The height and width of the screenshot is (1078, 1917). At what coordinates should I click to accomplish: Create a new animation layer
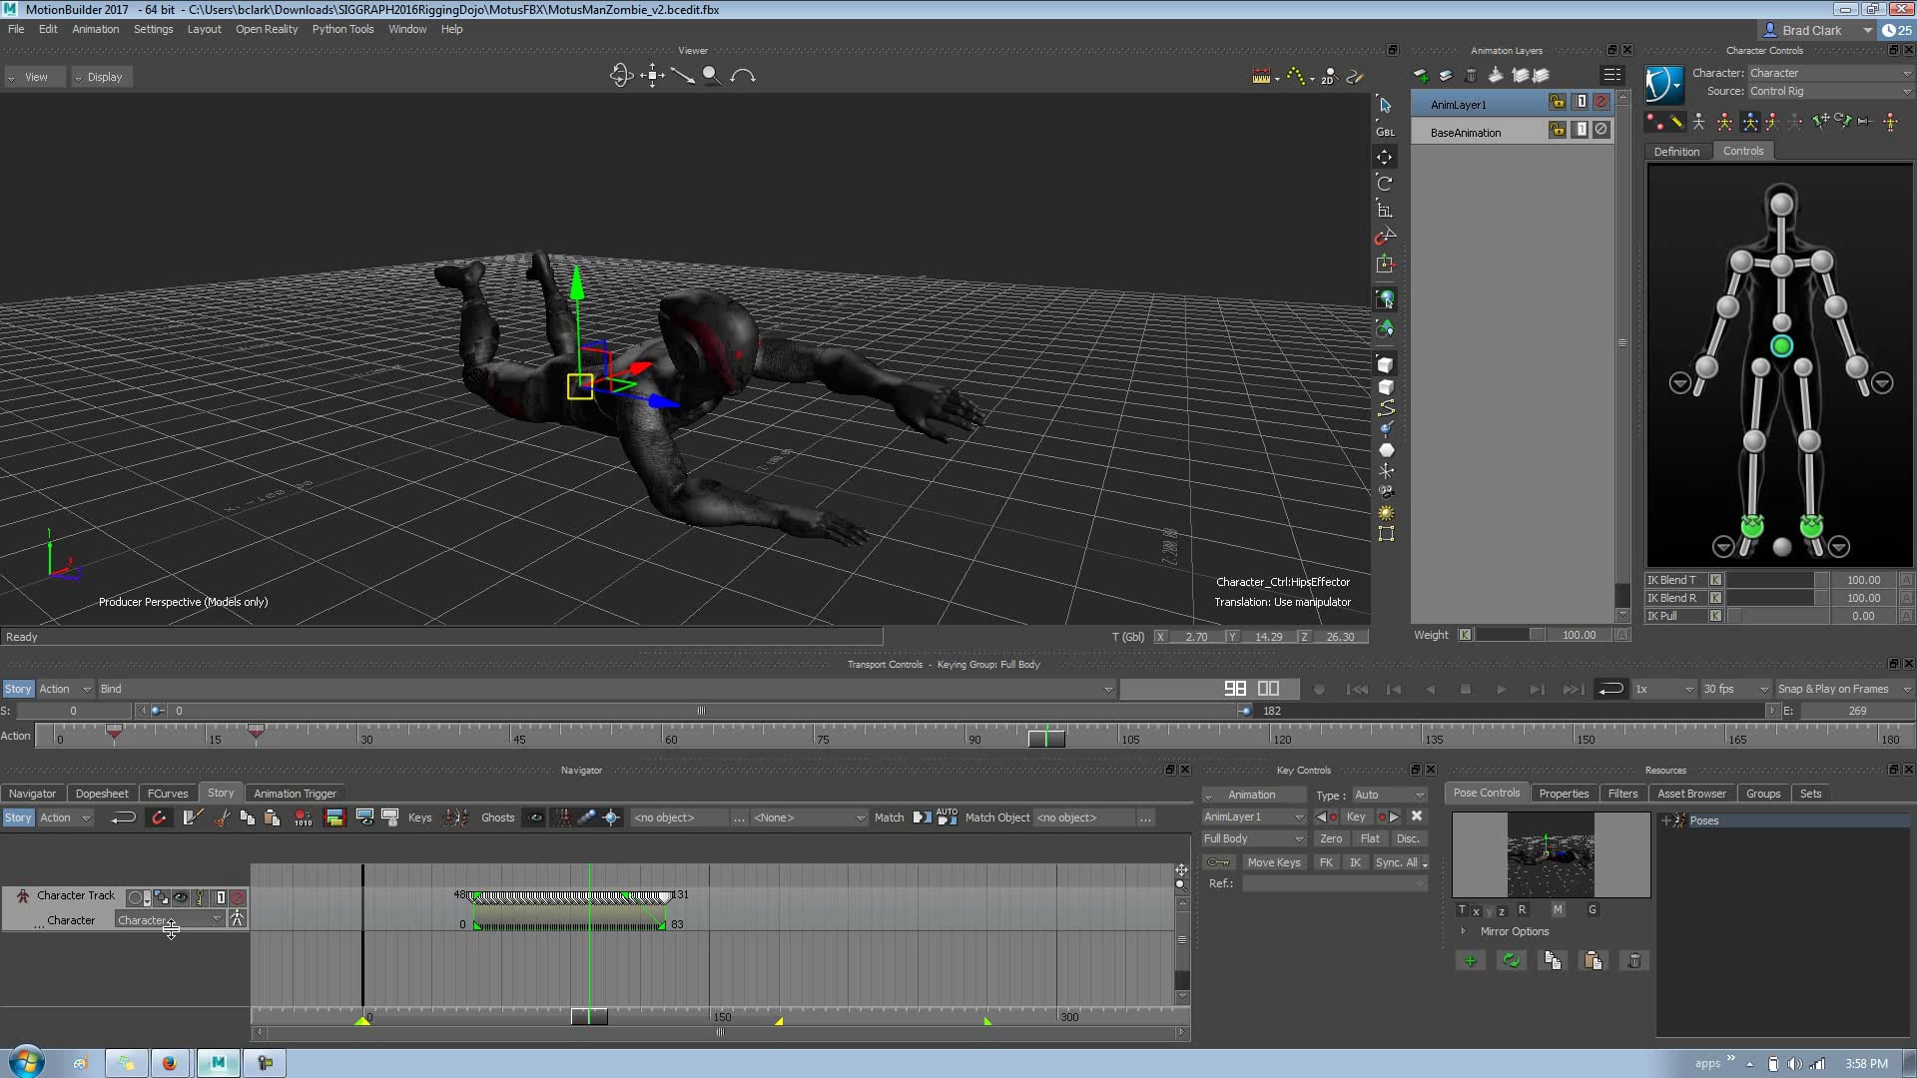pyautogui.click(x=1422, y=74)
